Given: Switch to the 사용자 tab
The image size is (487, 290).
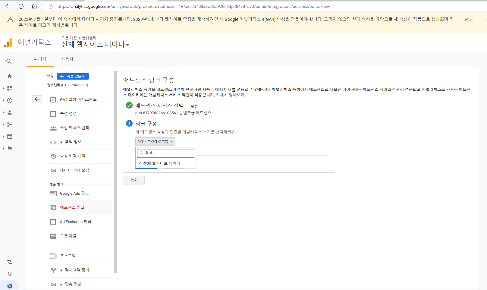Looking at the screenshot, I should tap(67, 59).
